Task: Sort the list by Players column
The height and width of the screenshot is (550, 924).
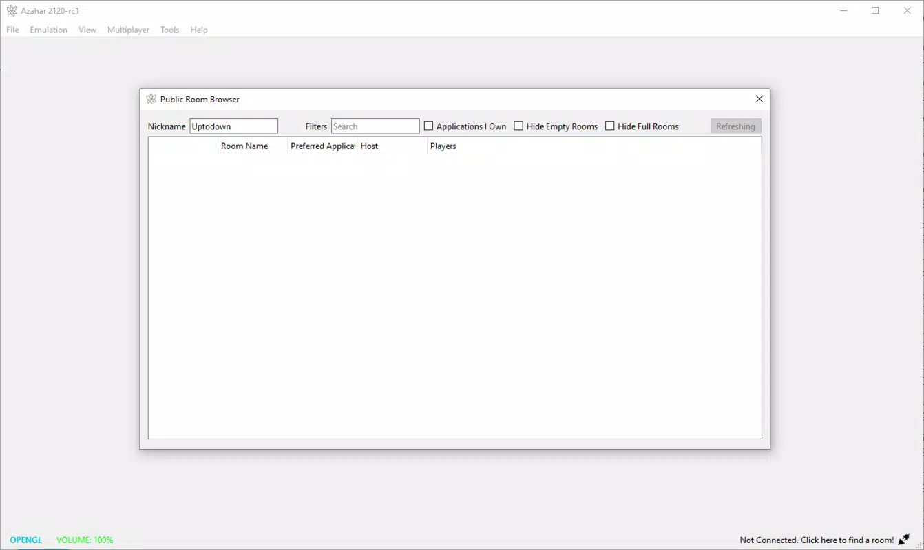Action: (462, 146)
